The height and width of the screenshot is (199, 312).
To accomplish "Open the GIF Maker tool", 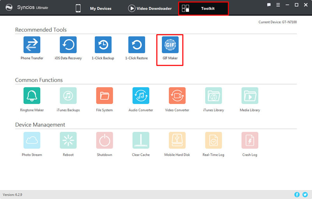I will pyautogui.click(x=170, y=45).
